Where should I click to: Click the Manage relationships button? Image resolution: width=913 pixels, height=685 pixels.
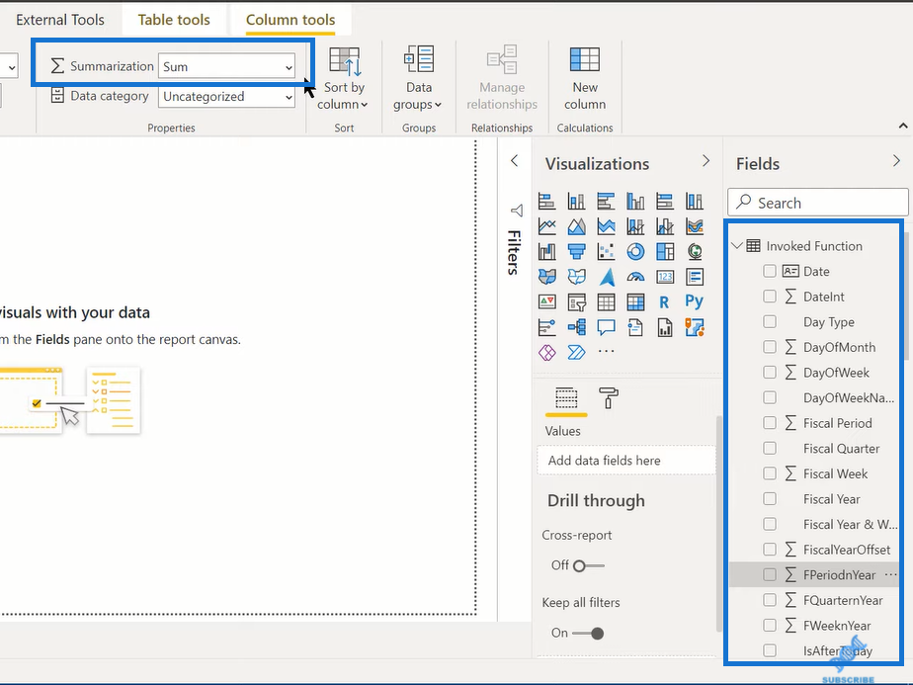(x=502, y=79)
